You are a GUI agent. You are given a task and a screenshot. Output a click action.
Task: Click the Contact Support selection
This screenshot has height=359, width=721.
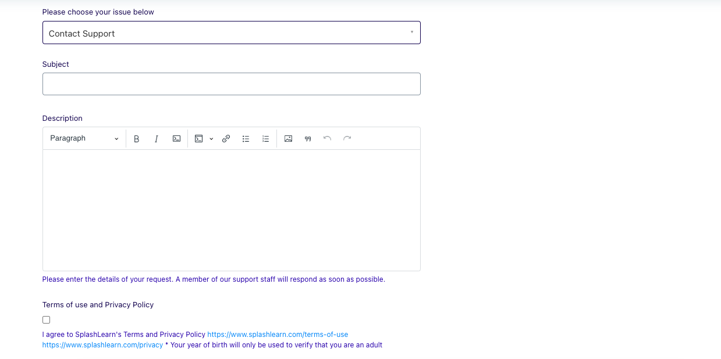point(81,33)
